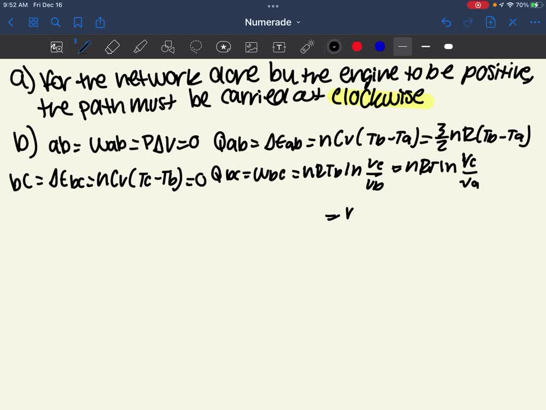Open the Shapes tool

point(167,46)
